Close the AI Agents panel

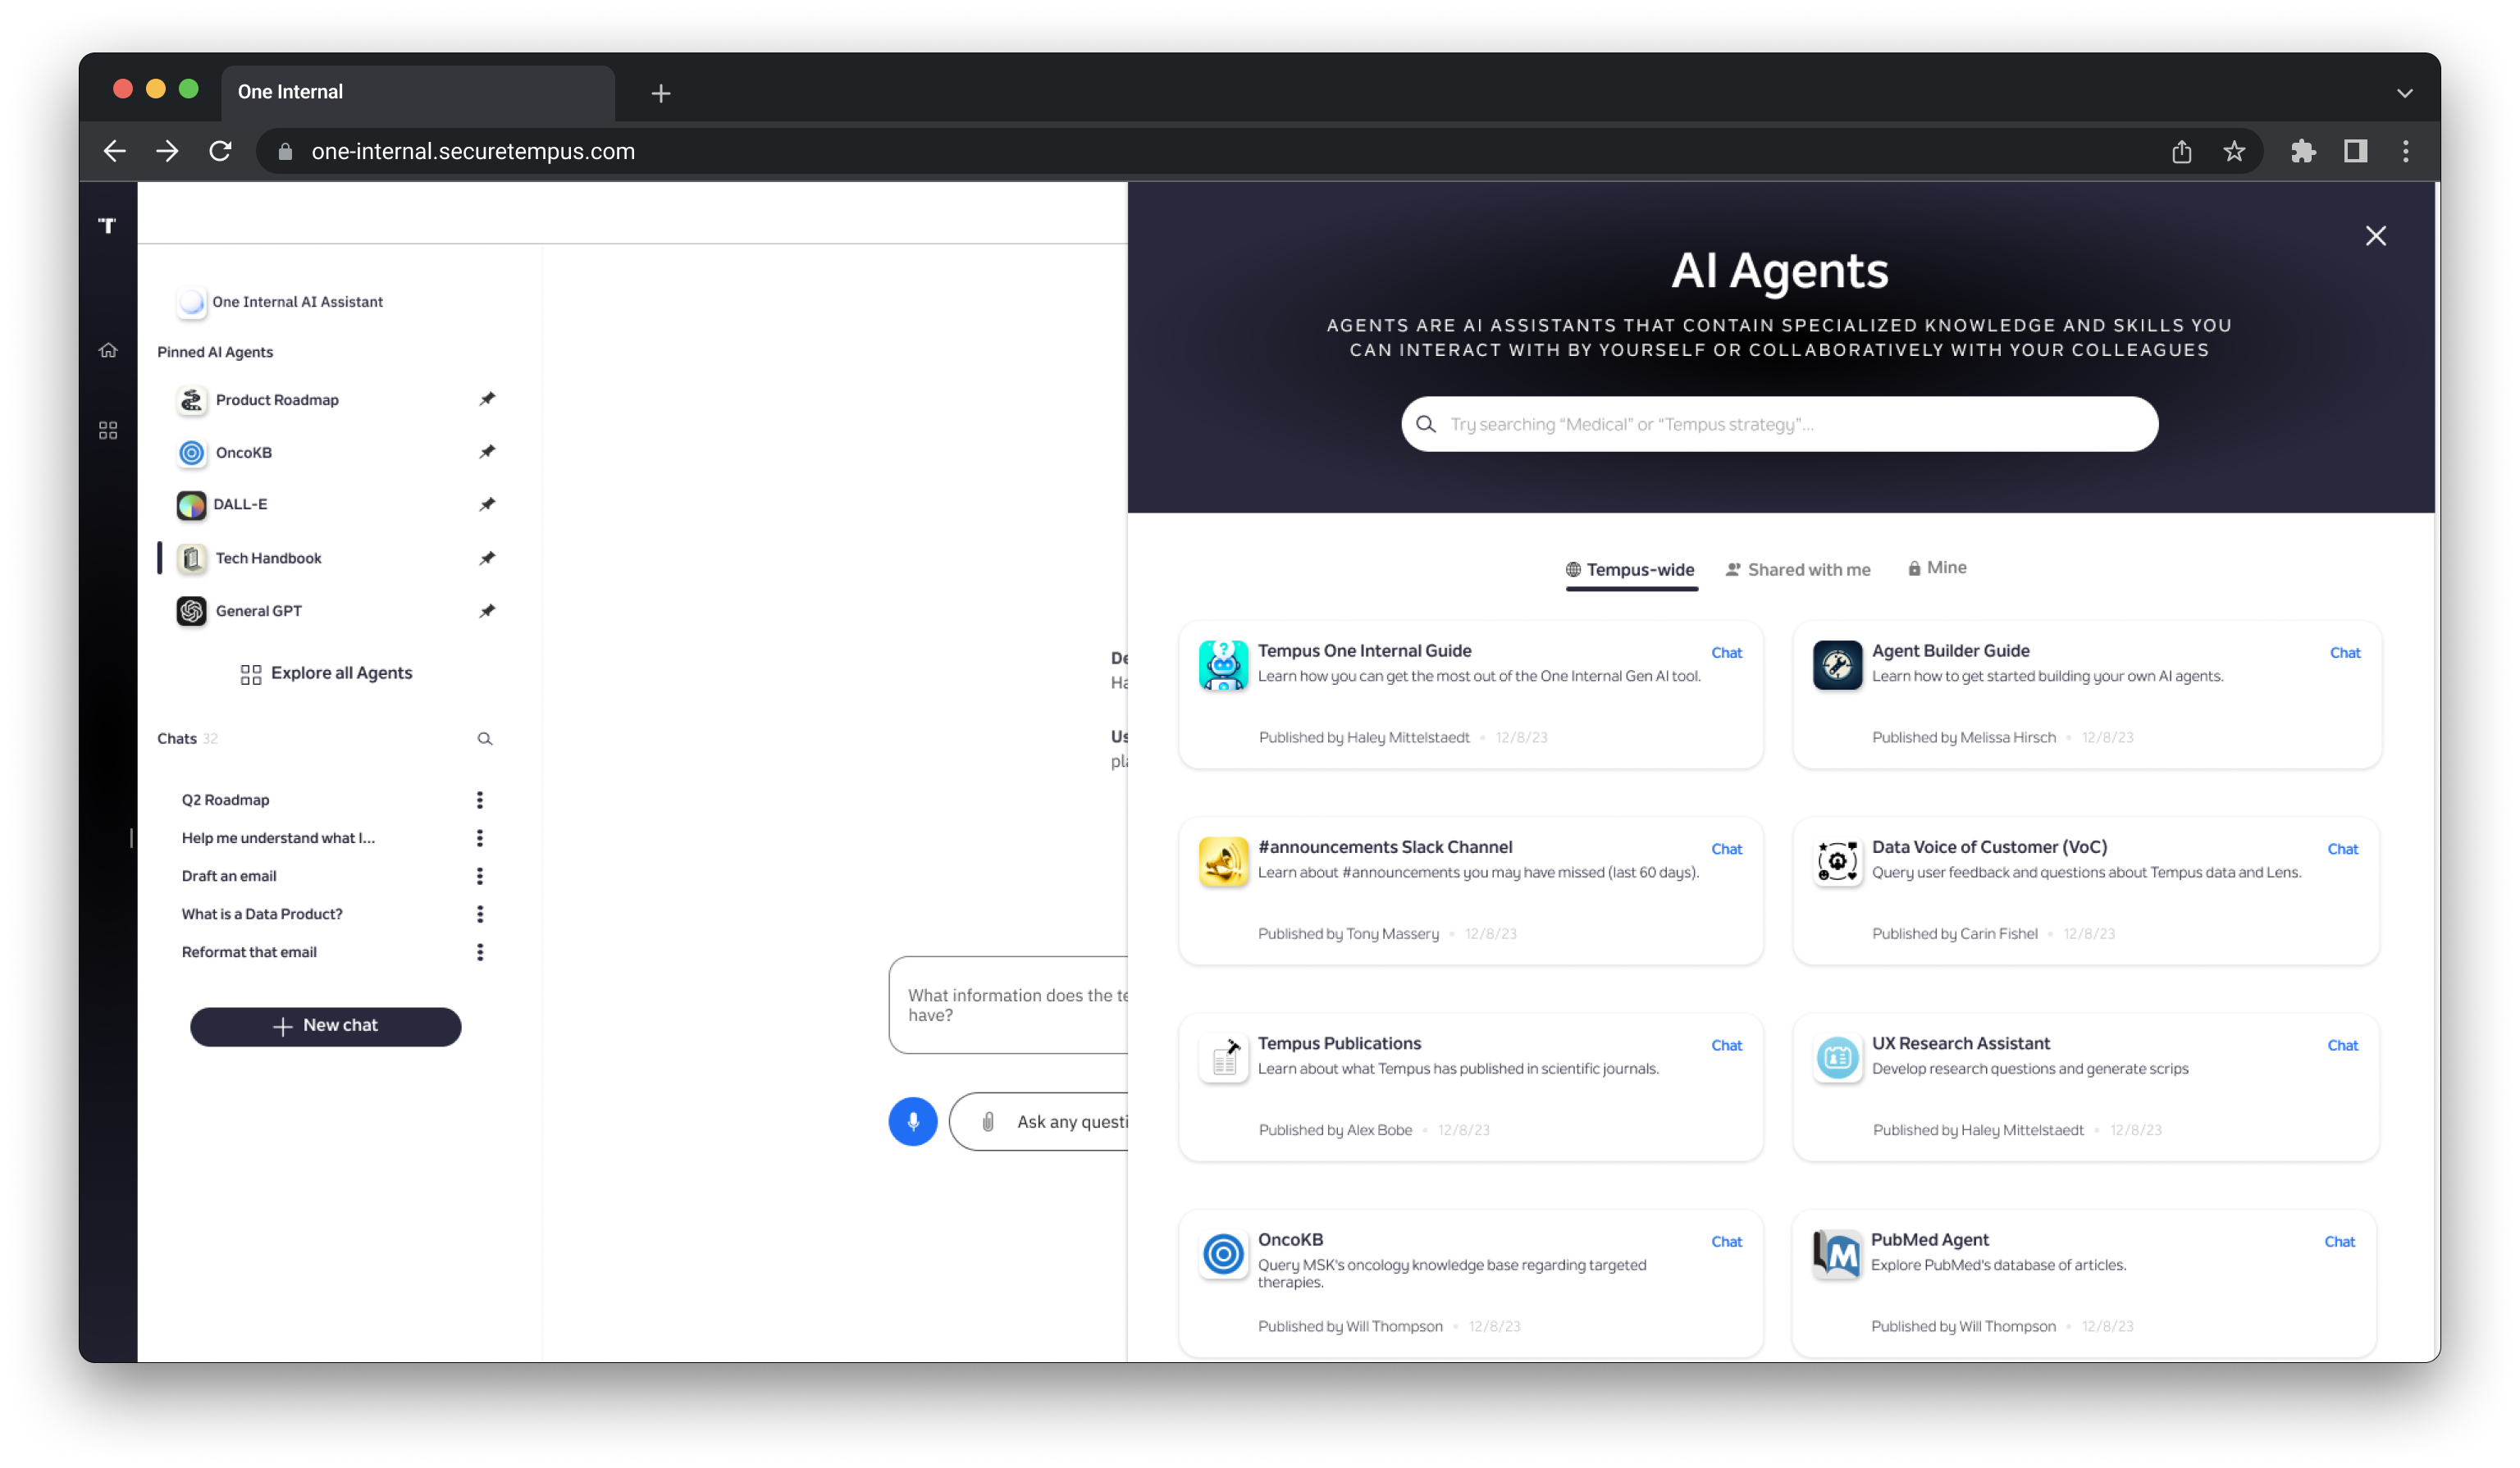pyautogui.click(x=2376, y=236)
